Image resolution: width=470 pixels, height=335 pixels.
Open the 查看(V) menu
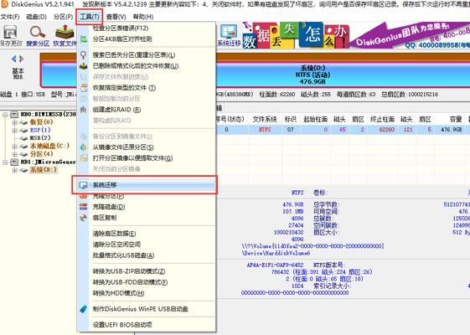pyautogui.click(x=116, y=17)
